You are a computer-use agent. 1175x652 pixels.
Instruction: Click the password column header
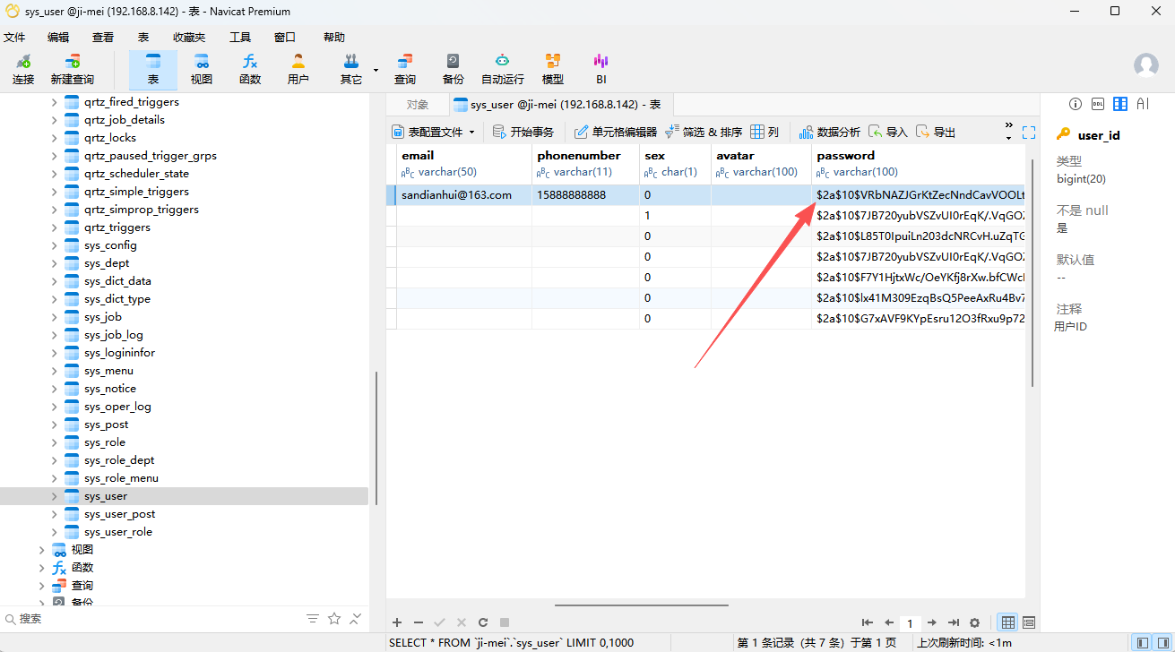[x=918, y=163]
